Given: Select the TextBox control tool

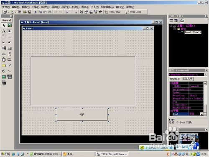Looking at the screenshot, I should [x=10, y=31].
